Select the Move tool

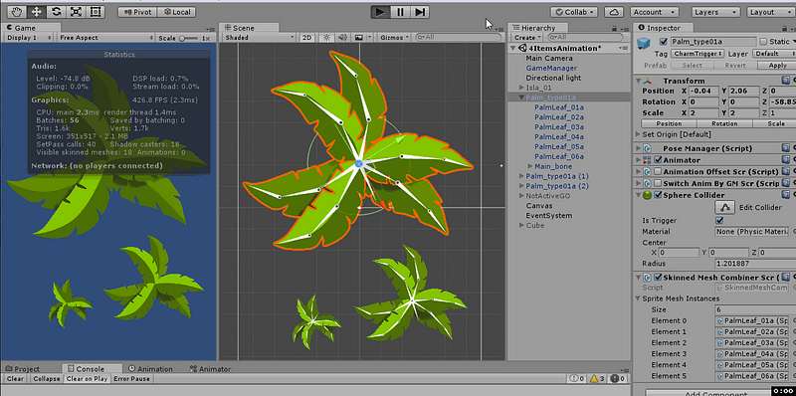tap(36, 12)
